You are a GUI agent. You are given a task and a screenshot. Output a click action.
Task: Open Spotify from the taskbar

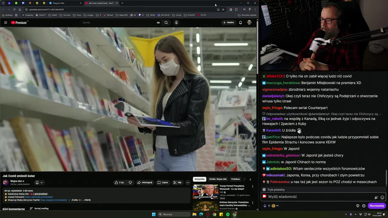click(228, 214)
